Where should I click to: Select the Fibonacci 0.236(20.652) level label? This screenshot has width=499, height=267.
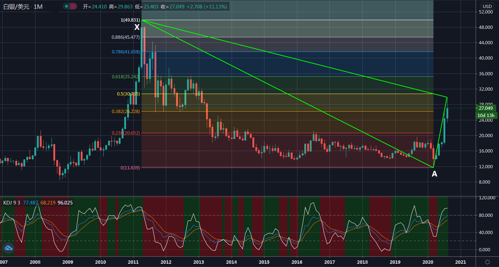(x=126, y=133)
